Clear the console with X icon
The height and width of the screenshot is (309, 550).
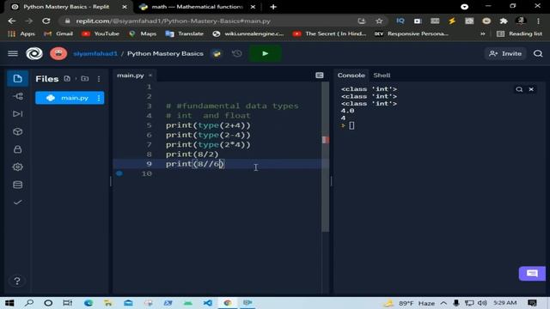tap(531, 89)
